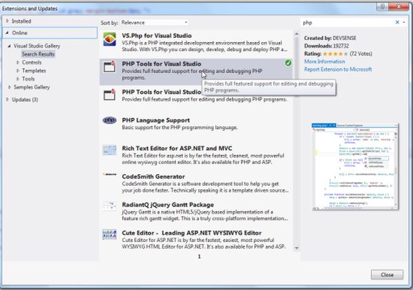Open Updates (3) in the sidebar
Image resolution: width=413 pixels, height=290 pixels.
click(25, 100)
